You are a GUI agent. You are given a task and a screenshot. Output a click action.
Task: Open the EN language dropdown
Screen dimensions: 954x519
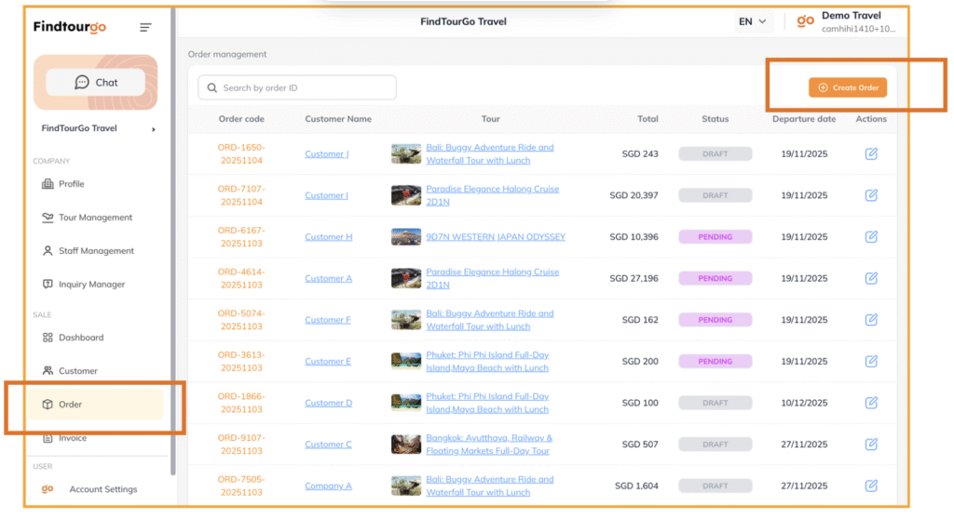click(x=753, y=21)
